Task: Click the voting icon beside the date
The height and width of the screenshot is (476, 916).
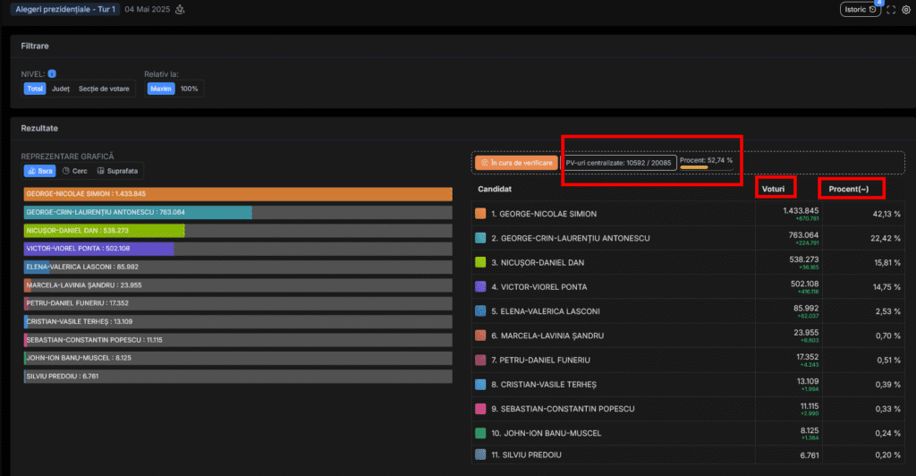Action: click(180, 10)
